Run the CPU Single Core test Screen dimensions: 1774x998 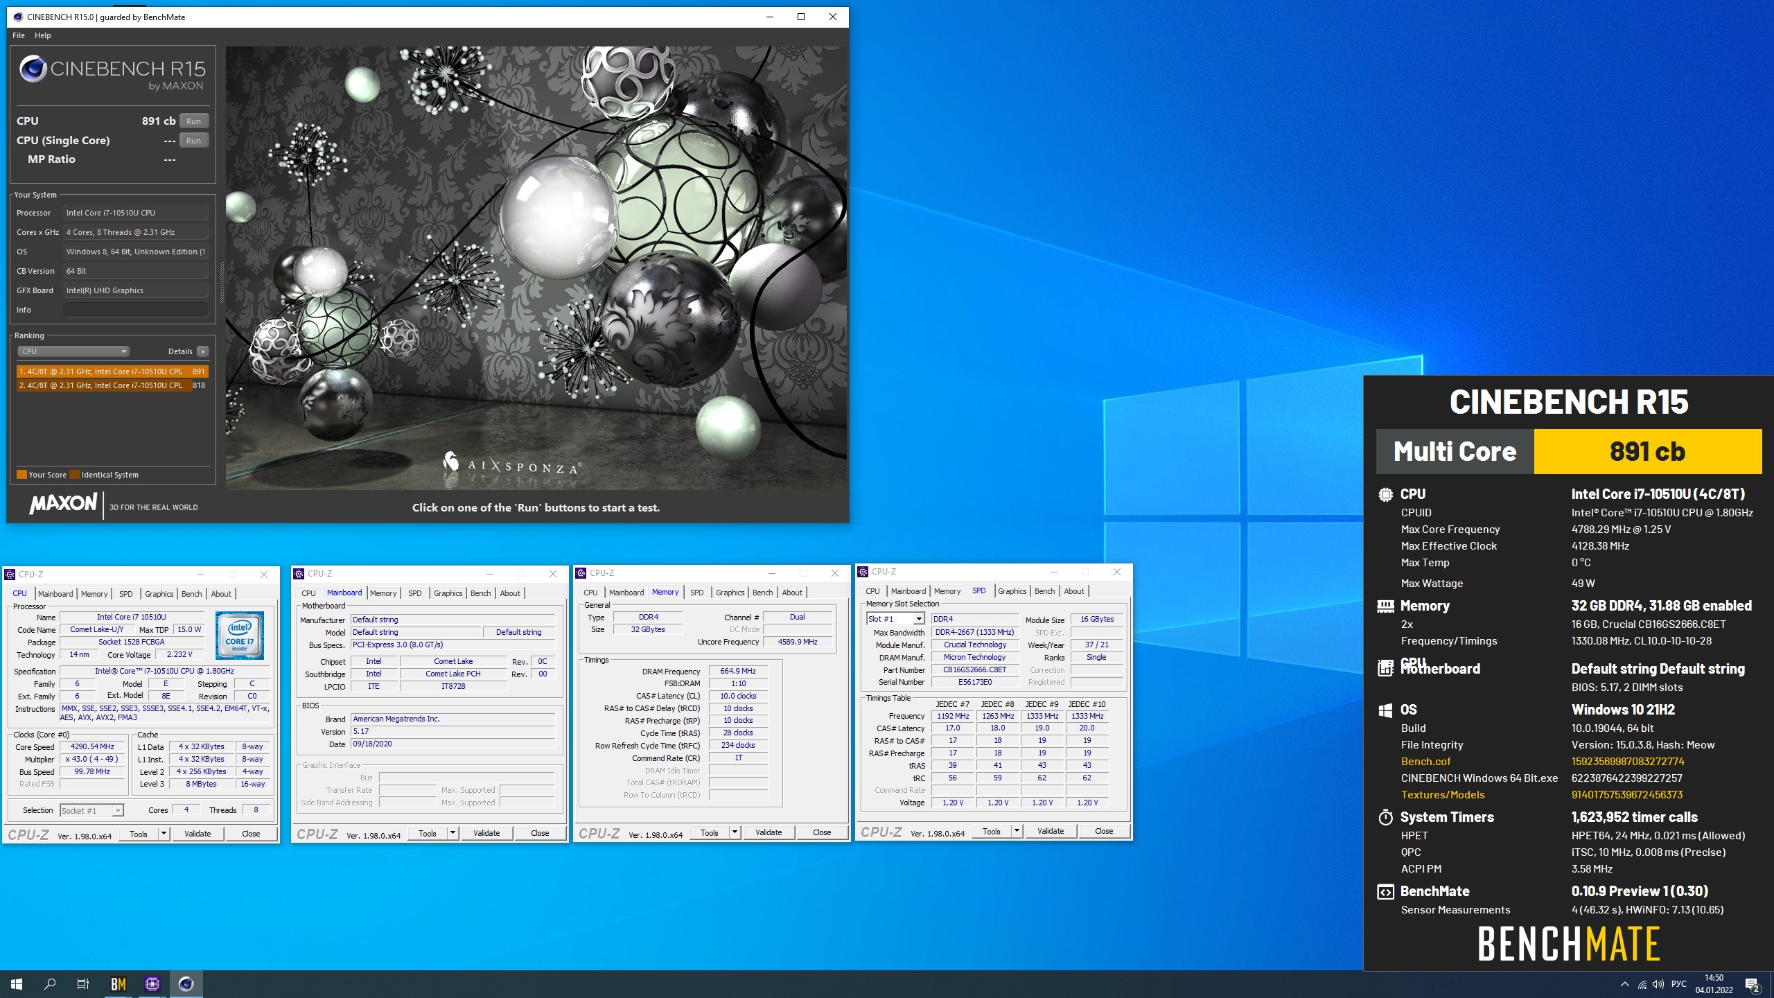click(x=194, y=141)
